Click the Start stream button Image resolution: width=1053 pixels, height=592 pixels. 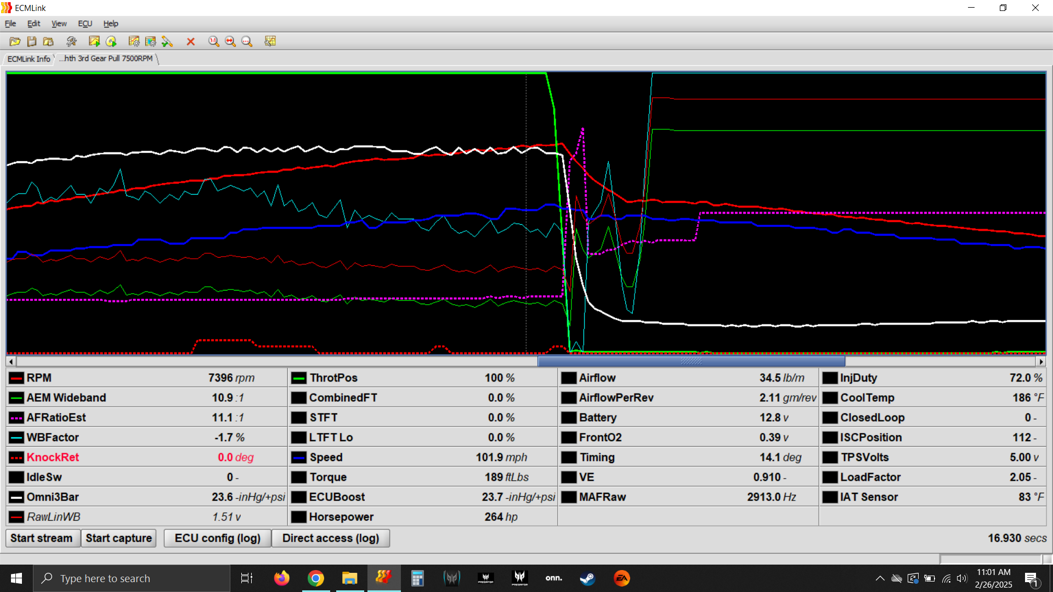[x=42, y=538]
